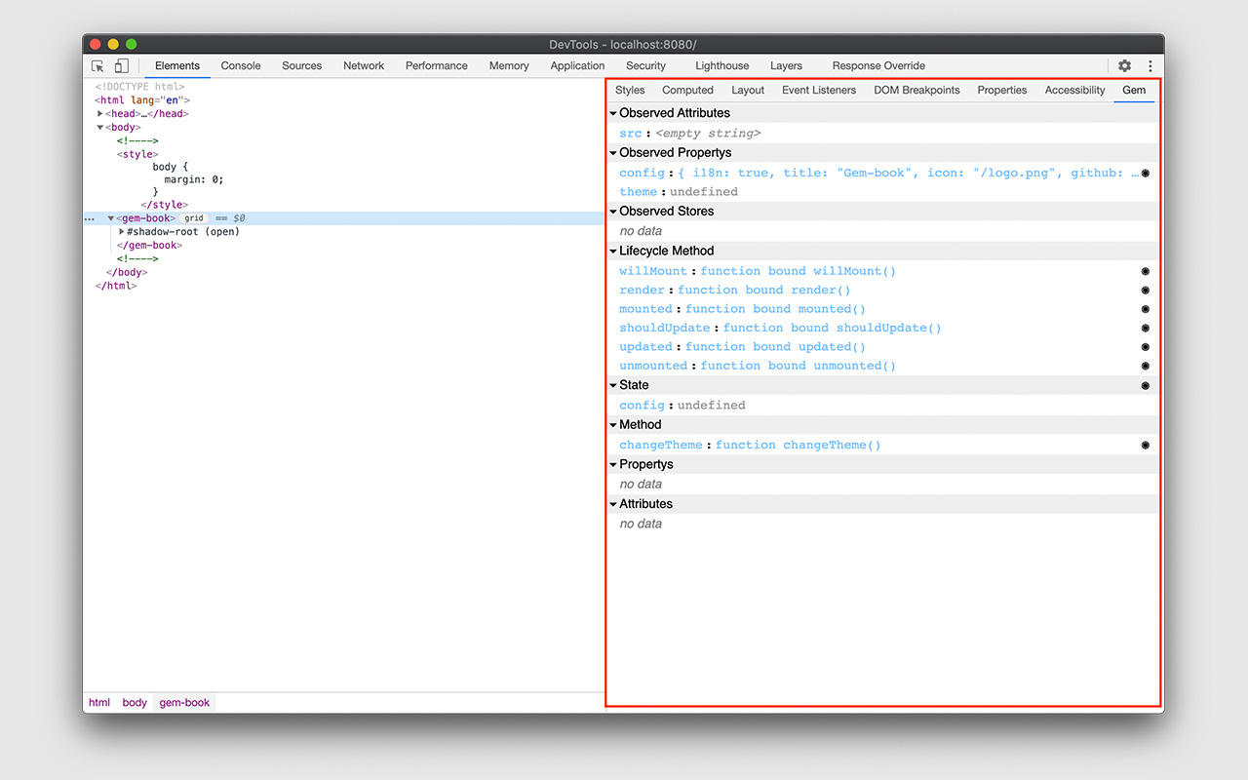Select the inspect element picker icon
The image size is (1248, 780).
97,64
